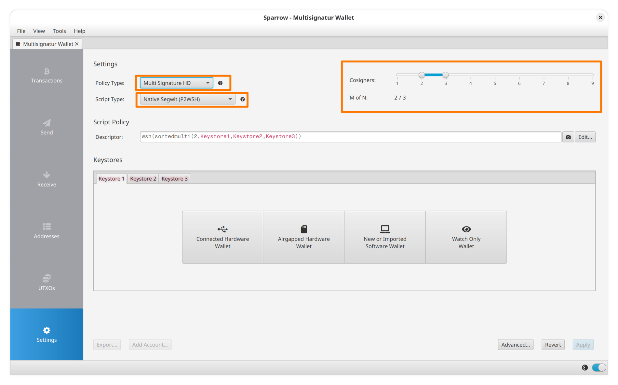Click the Revert button
The width and height of the screenshot is (618, 385).
point(553,345)
